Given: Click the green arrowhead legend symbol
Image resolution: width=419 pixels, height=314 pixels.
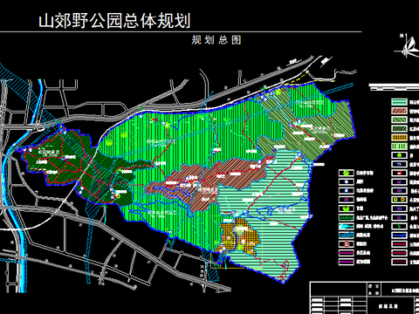Looking at the screenshot, I should tap(399, 226).
